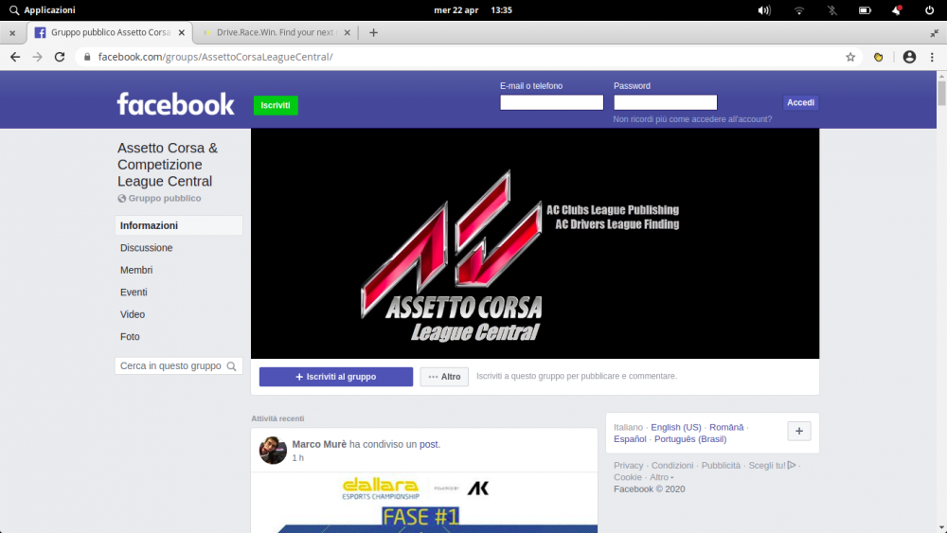947x533 pixels.
Task: Expand the footer Altro dropdown
Action: pos(661,477)
